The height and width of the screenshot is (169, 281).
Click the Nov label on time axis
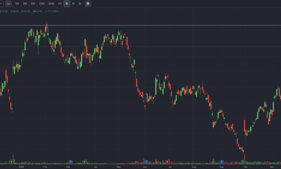point(272,167)
